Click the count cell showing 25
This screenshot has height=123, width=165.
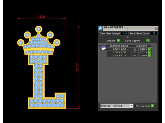[x=135, y=52]
